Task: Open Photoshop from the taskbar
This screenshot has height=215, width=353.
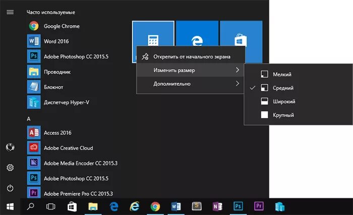Action: click(x=238, y=206)
